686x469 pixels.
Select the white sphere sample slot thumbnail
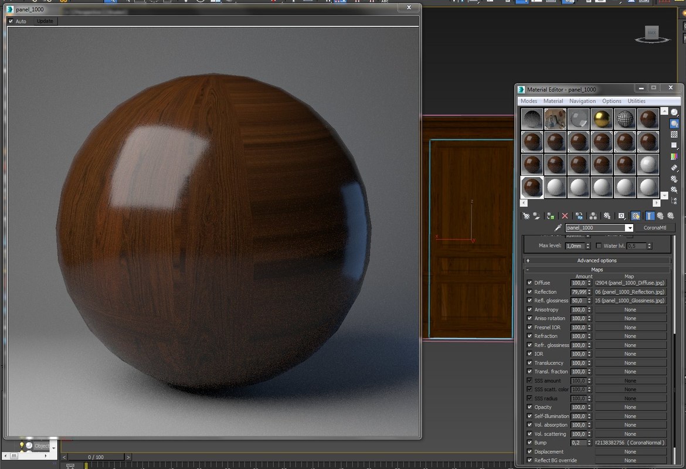555,186
